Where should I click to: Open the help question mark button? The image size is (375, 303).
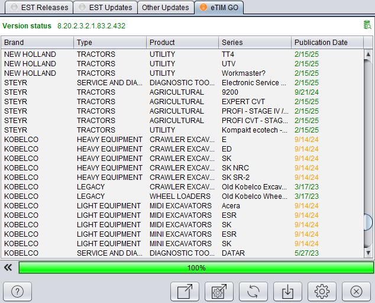[18, 291]
